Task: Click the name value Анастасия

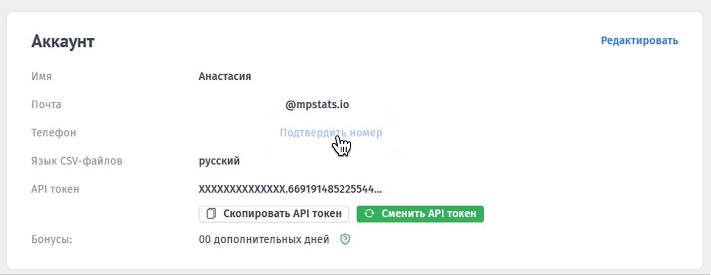Action: tap(224, 76)
